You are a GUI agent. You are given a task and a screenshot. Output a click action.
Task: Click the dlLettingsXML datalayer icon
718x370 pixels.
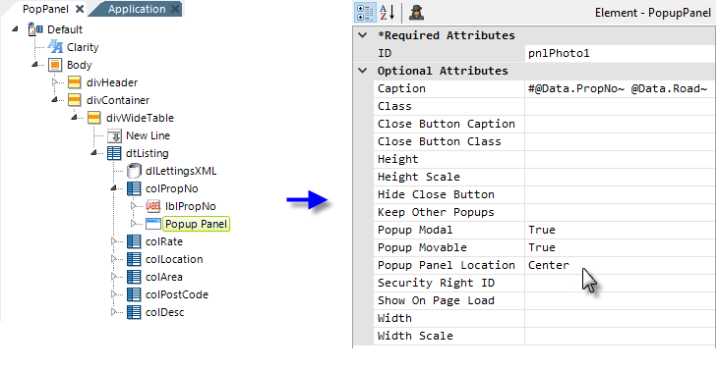pyautogui.click(x=134, y=171)
